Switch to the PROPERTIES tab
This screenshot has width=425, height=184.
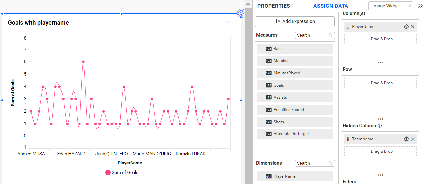(x=273, y=6)
